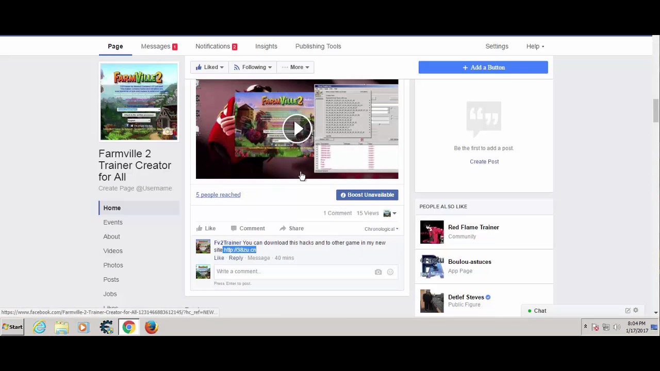
Task: Show hidden system tray icons
Action: 585,327
